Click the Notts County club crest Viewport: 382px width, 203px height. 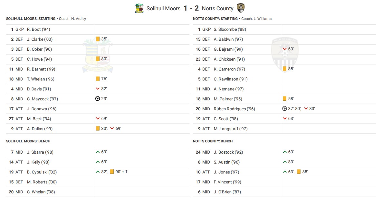pyautogui.click(x=240, y=8)
